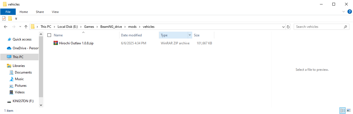Click the Up arrow navigation icon

(26, 27)
